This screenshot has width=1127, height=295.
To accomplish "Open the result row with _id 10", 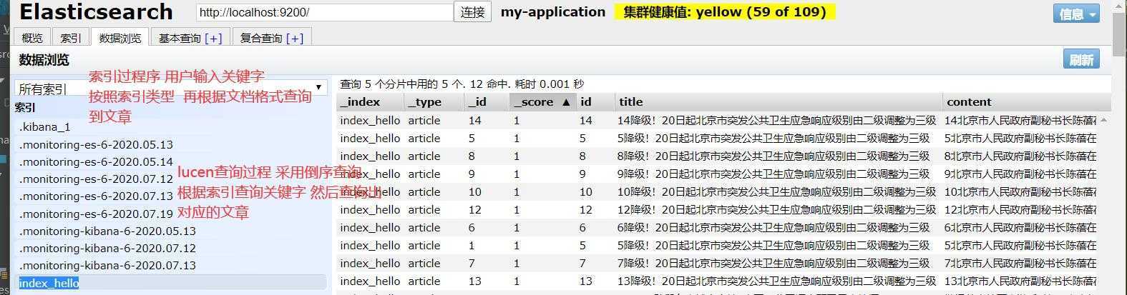I will pyautogui.click(x=718, y=192).
